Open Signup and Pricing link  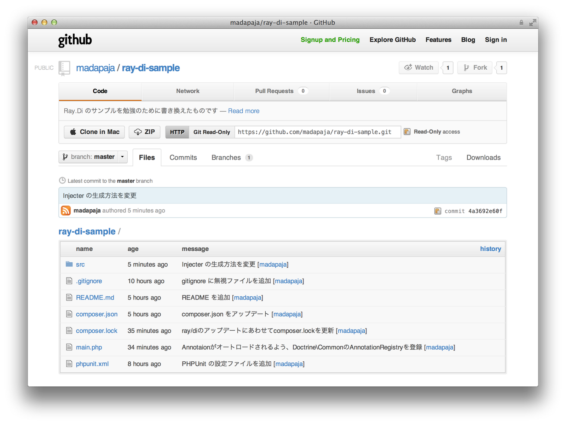(330, 40)
